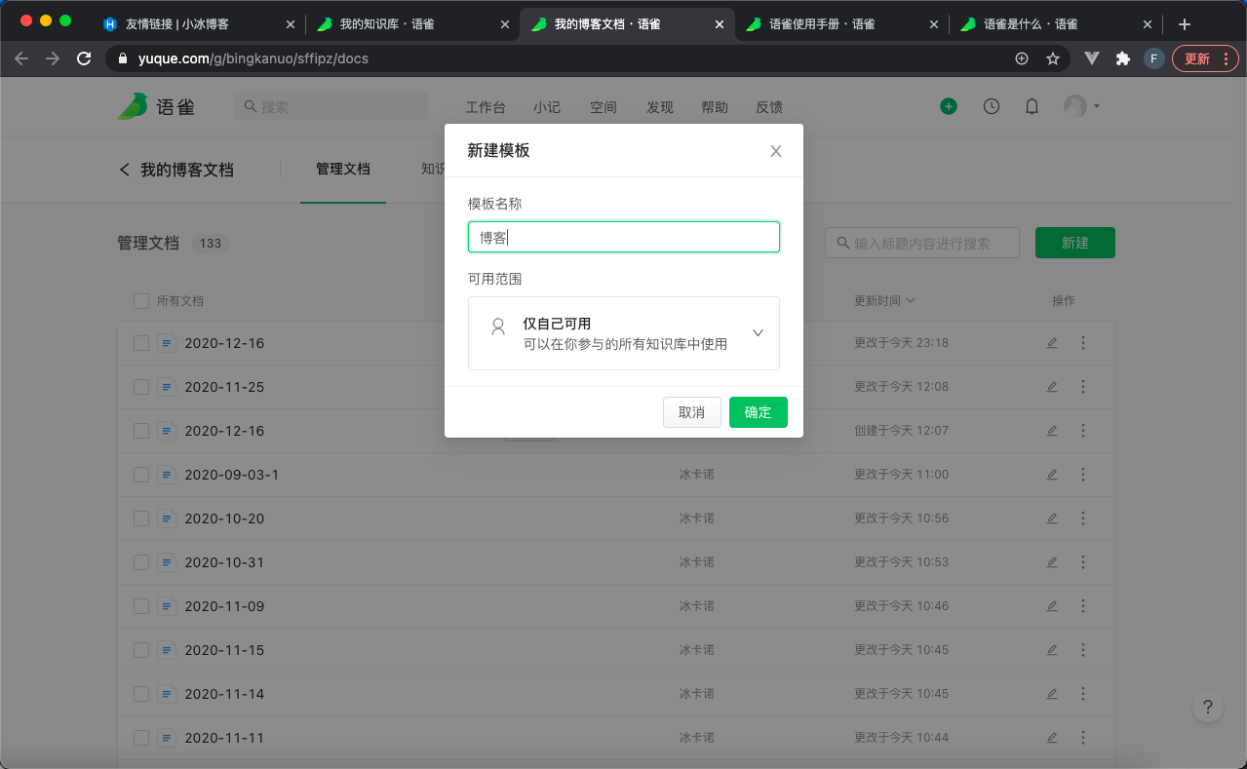Image resolution: width=1247 pixels, height=769 pixels.
Task: Open more options for 2020-10-20 row
Action: pos(1083,519)
